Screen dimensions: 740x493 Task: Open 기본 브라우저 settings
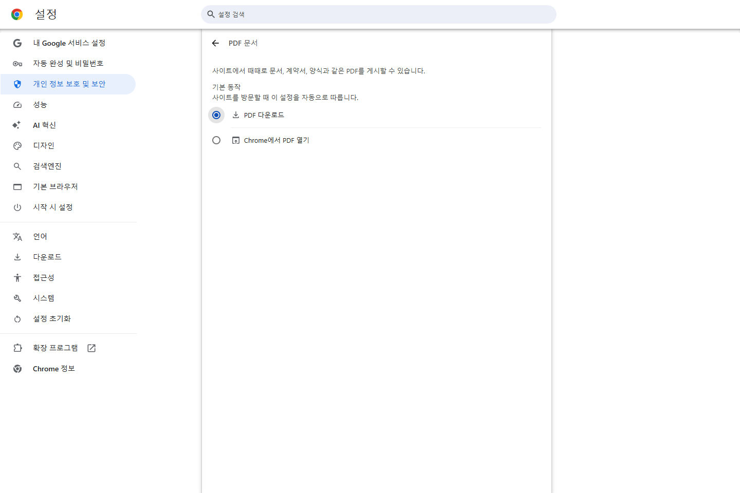click(x=68, y=187)
